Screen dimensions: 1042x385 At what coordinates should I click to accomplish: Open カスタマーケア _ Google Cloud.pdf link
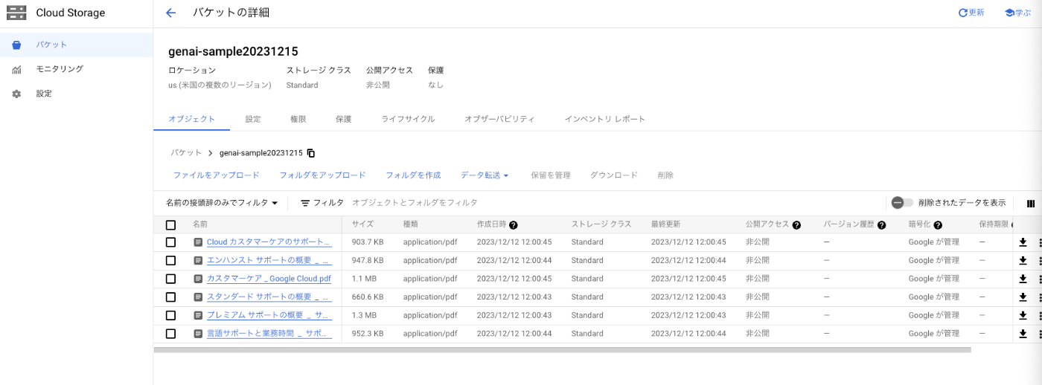(x=269, y=279)
